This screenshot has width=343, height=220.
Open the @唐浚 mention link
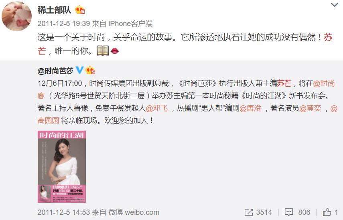coord(250,108)
